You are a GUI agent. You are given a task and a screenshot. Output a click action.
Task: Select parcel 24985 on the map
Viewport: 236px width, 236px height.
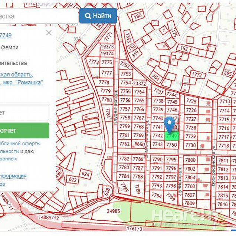coord(113,211)
